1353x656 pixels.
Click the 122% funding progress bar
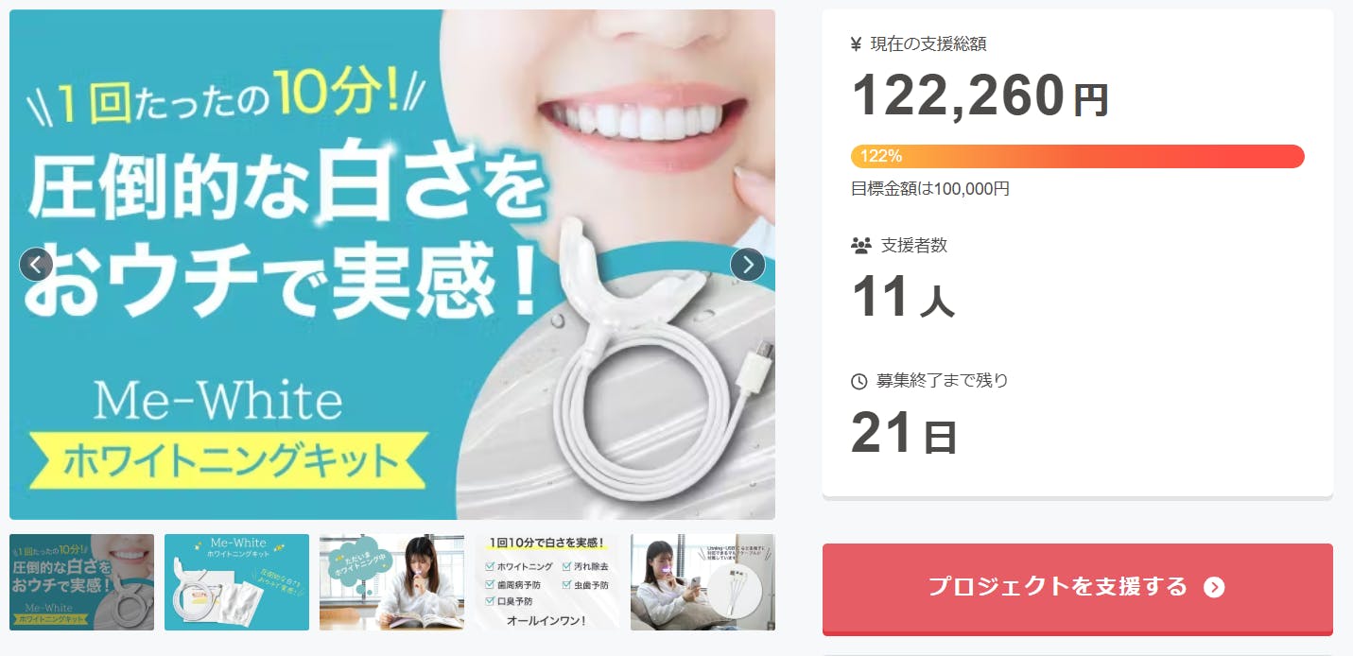tap(1078, 156)
